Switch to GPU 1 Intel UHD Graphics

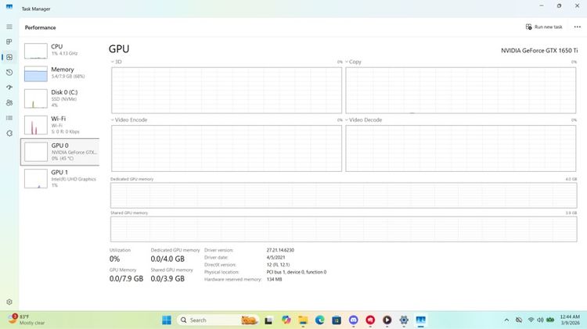(x=59, y=177)
